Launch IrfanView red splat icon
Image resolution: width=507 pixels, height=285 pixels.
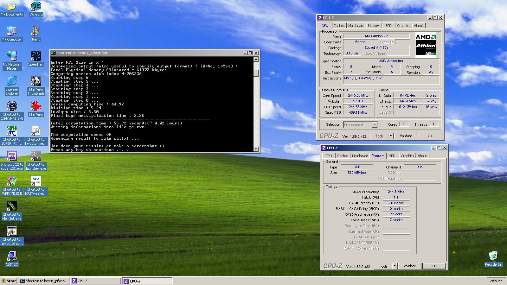[x=36, y=109]
